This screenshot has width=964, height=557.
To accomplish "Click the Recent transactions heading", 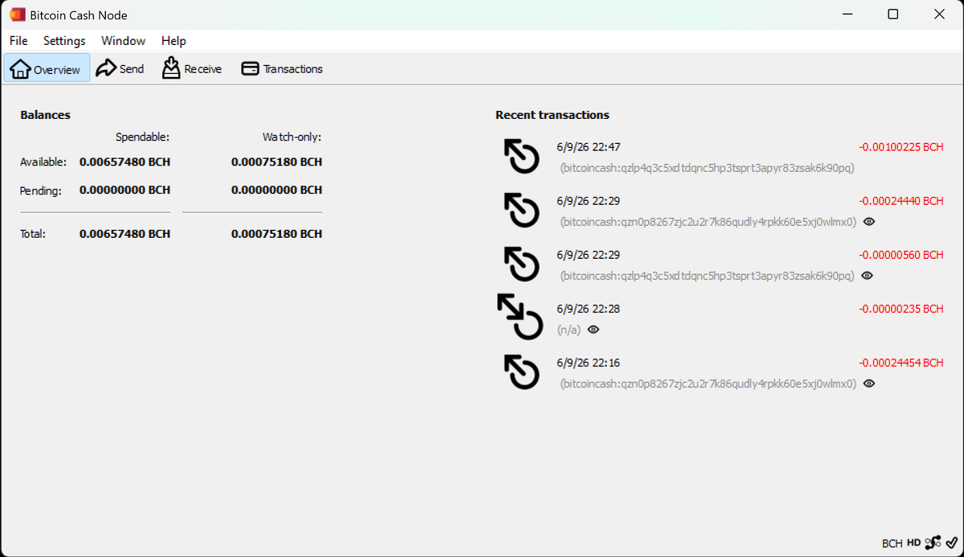I will point(553,115).
